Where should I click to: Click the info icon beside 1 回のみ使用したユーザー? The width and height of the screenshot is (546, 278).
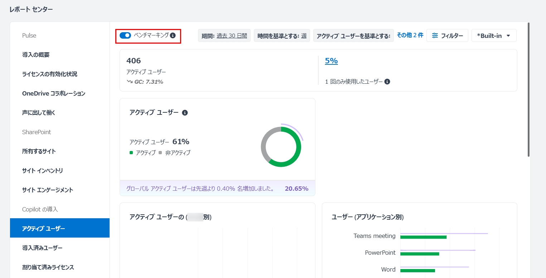tap(387, 82)
